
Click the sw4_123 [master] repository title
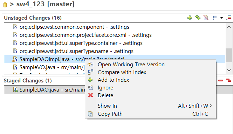pos(45,4)
